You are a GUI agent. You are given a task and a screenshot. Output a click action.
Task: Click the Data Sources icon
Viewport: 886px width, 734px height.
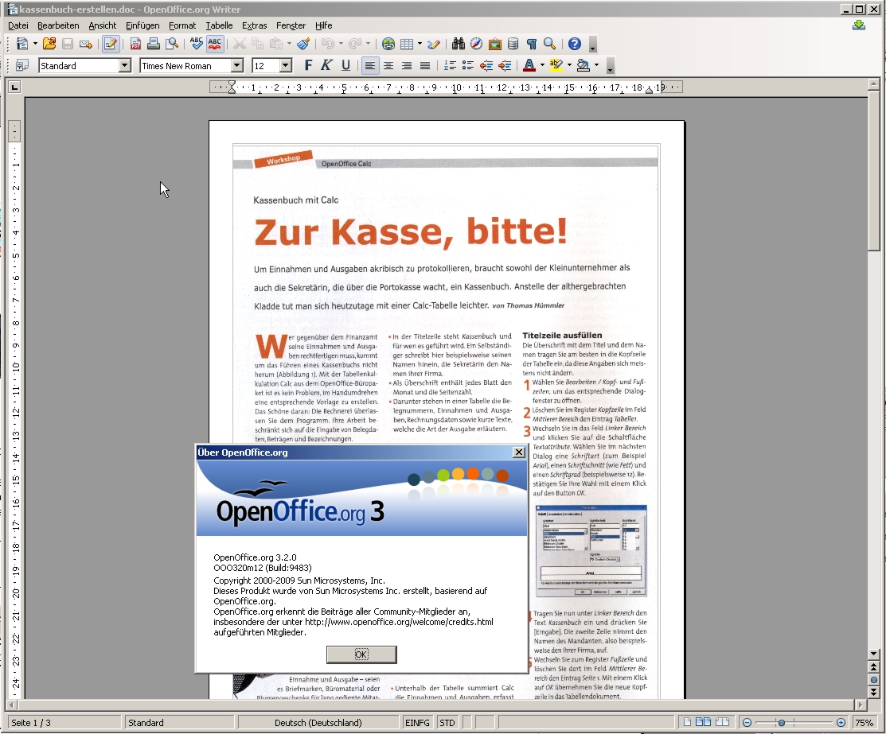513,45
